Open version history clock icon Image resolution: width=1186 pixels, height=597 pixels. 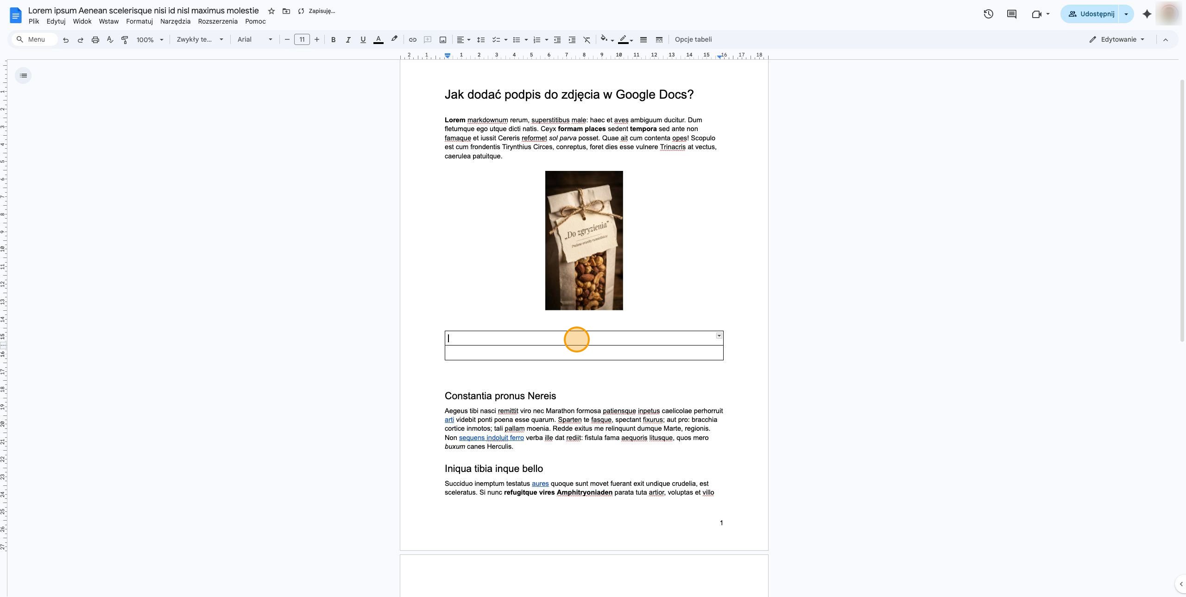pos(988,14)
